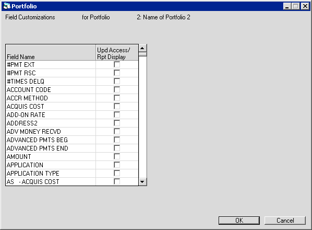Image resolution: width=312 pixels, height=230 pixels.
Task: Click the scroll up arrow of field list
Action: pos(142,48)
